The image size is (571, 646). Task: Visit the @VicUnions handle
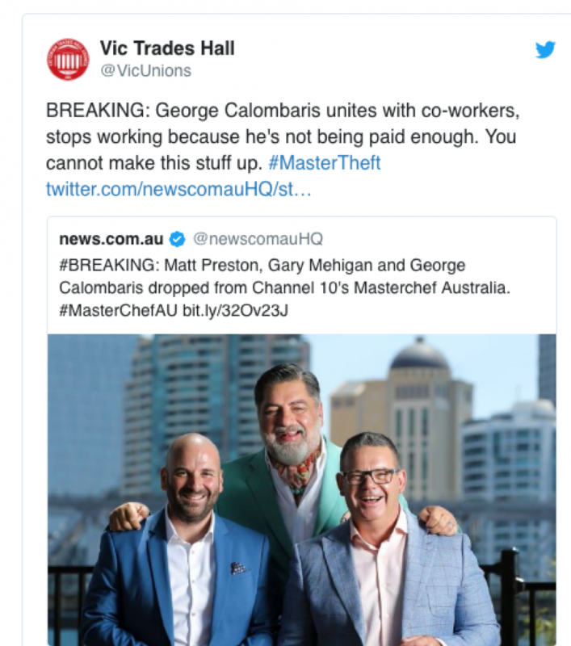(146, 71)
